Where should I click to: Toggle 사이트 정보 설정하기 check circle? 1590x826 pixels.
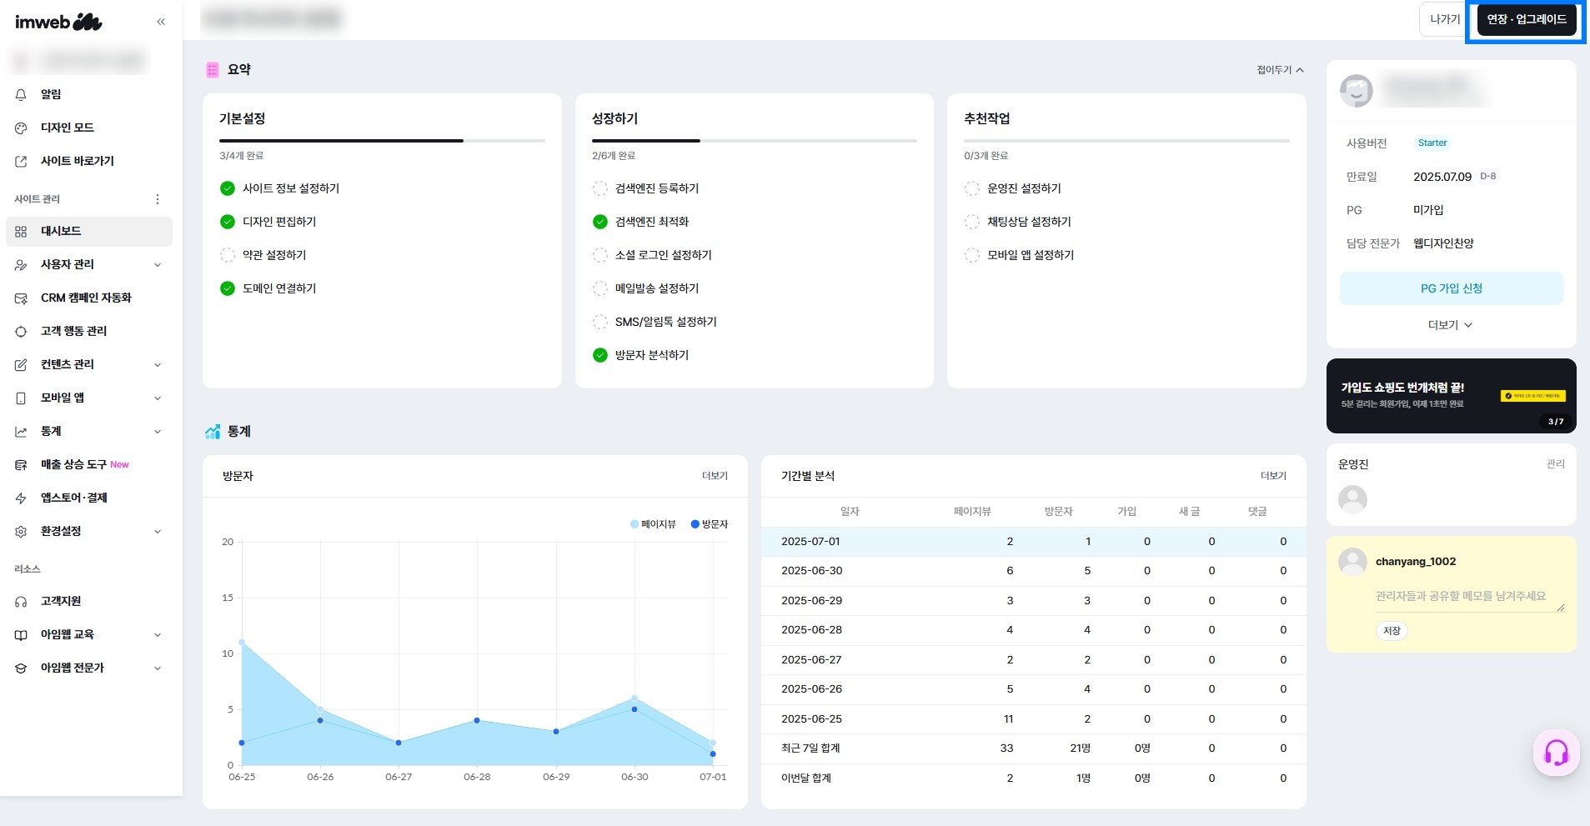coord(227,188)
